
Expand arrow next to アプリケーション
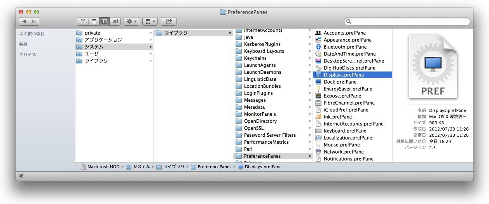[x=151, y=40]
